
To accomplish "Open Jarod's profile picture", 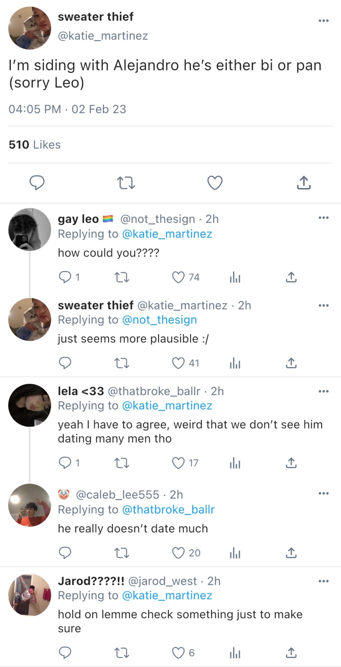I will (29, 595).
